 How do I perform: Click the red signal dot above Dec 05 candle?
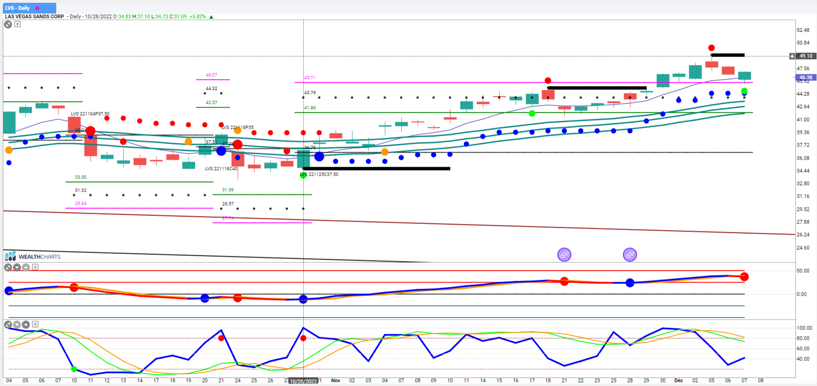[x=712, y=48]
